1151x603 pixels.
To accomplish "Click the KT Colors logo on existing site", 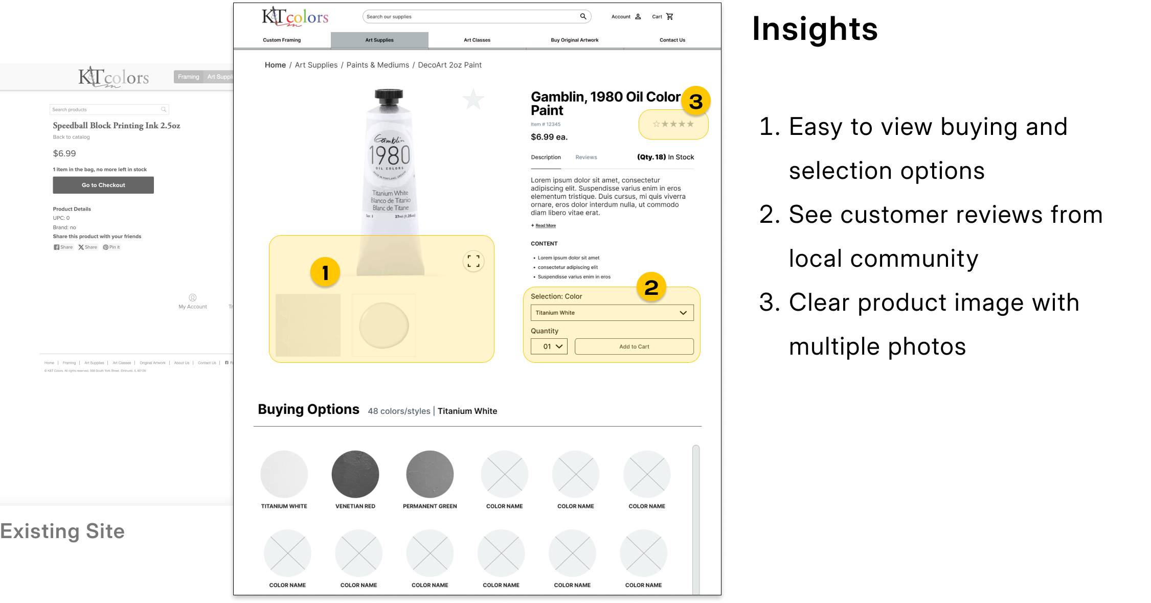I will [x=114, y=77].
